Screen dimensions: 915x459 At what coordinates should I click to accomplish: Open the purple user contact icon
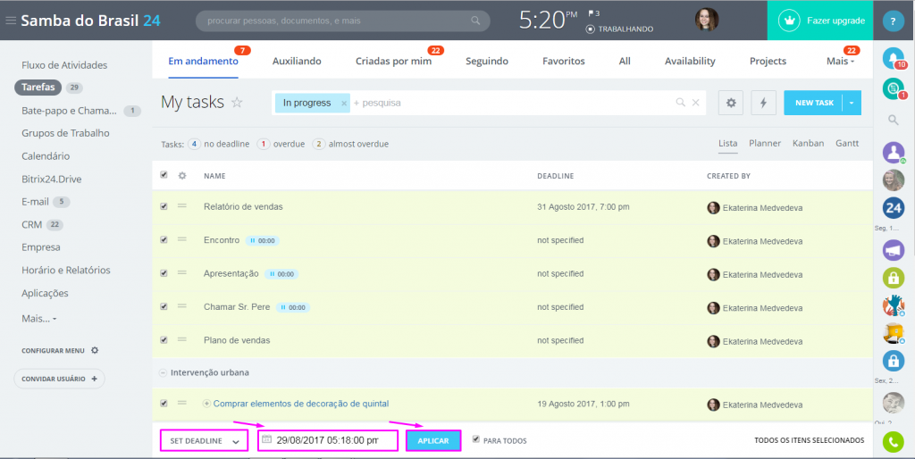point(894,152)
